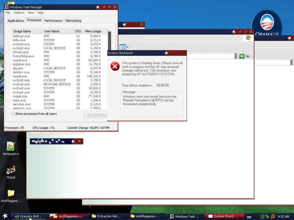
Task: Click the keyboard icon in taskbar
Action: pyautogui.click(x=249, y=217)
